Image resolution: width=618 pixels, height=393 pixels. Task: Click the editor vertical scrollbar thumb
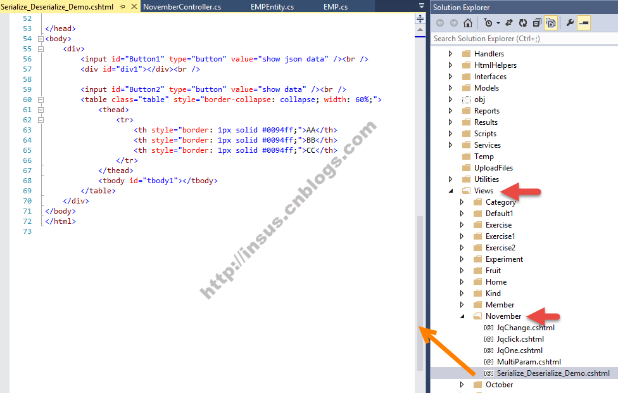(420, 293)
